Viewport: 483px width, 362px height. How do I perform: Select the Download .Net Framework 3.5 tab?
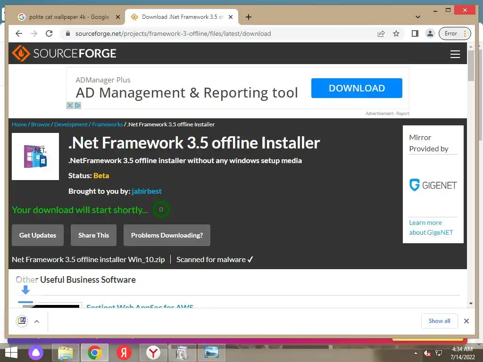tap(182, 17)
